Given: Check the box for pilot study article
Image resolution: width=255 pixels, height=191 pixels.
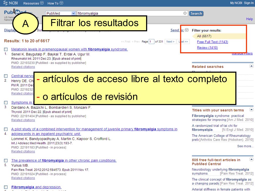Looking at the screenshot, I should (x=6, y=129).
